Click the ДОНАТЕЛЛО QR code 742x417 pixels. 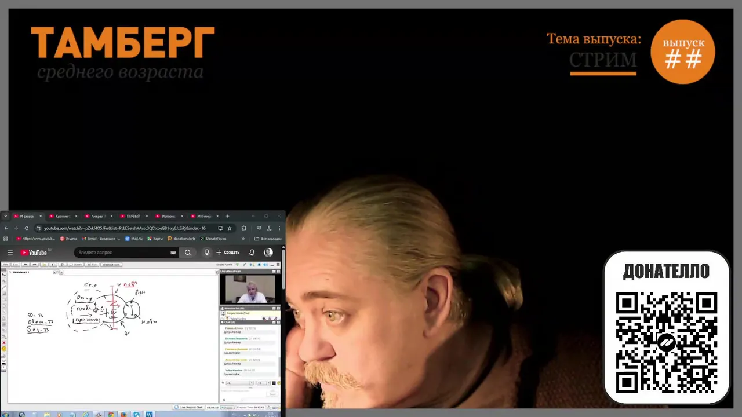point(666,342)
